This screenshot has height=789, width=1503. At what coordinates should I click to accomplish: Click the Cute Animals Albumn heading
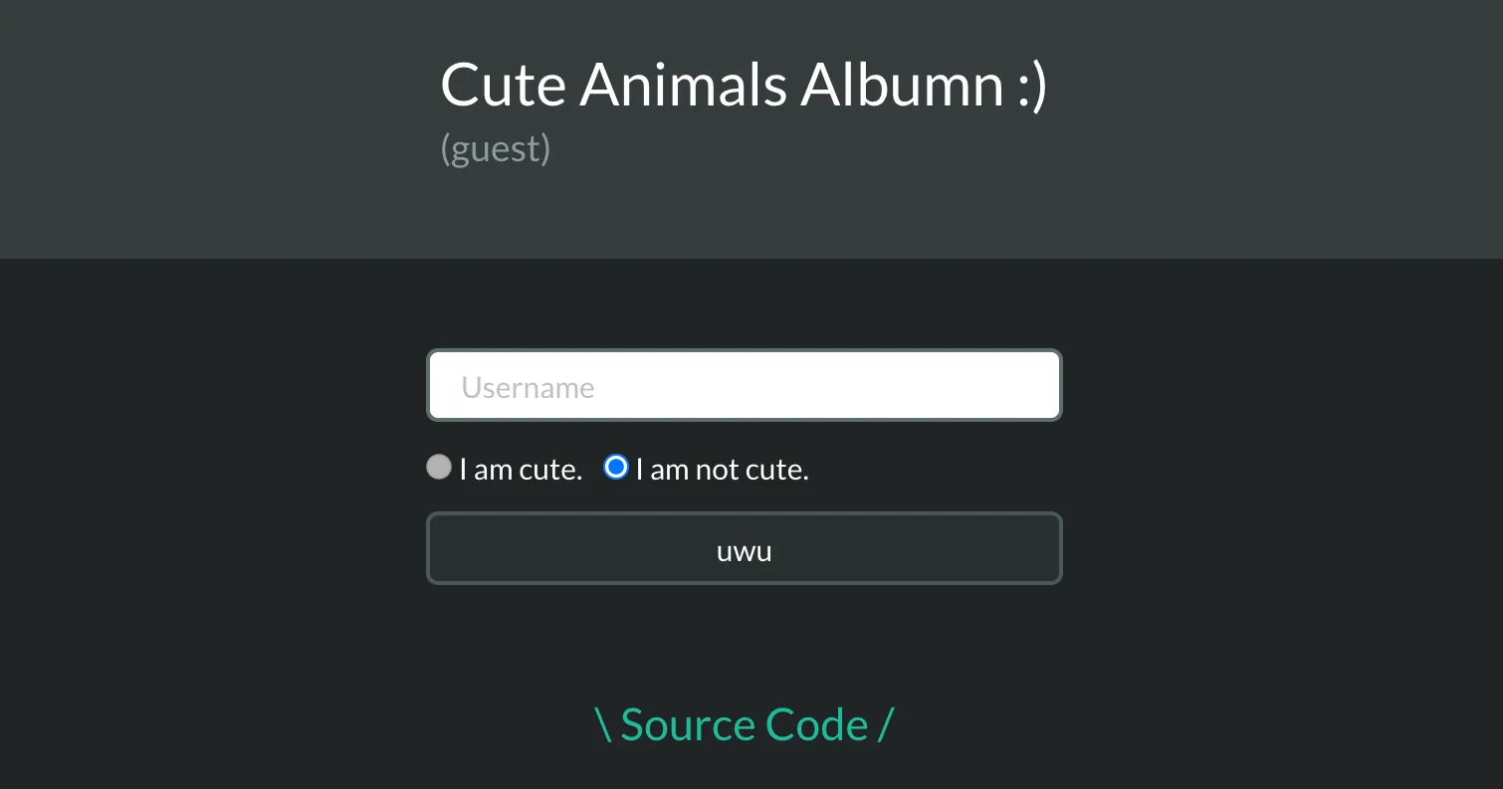[x=744, y=85]
